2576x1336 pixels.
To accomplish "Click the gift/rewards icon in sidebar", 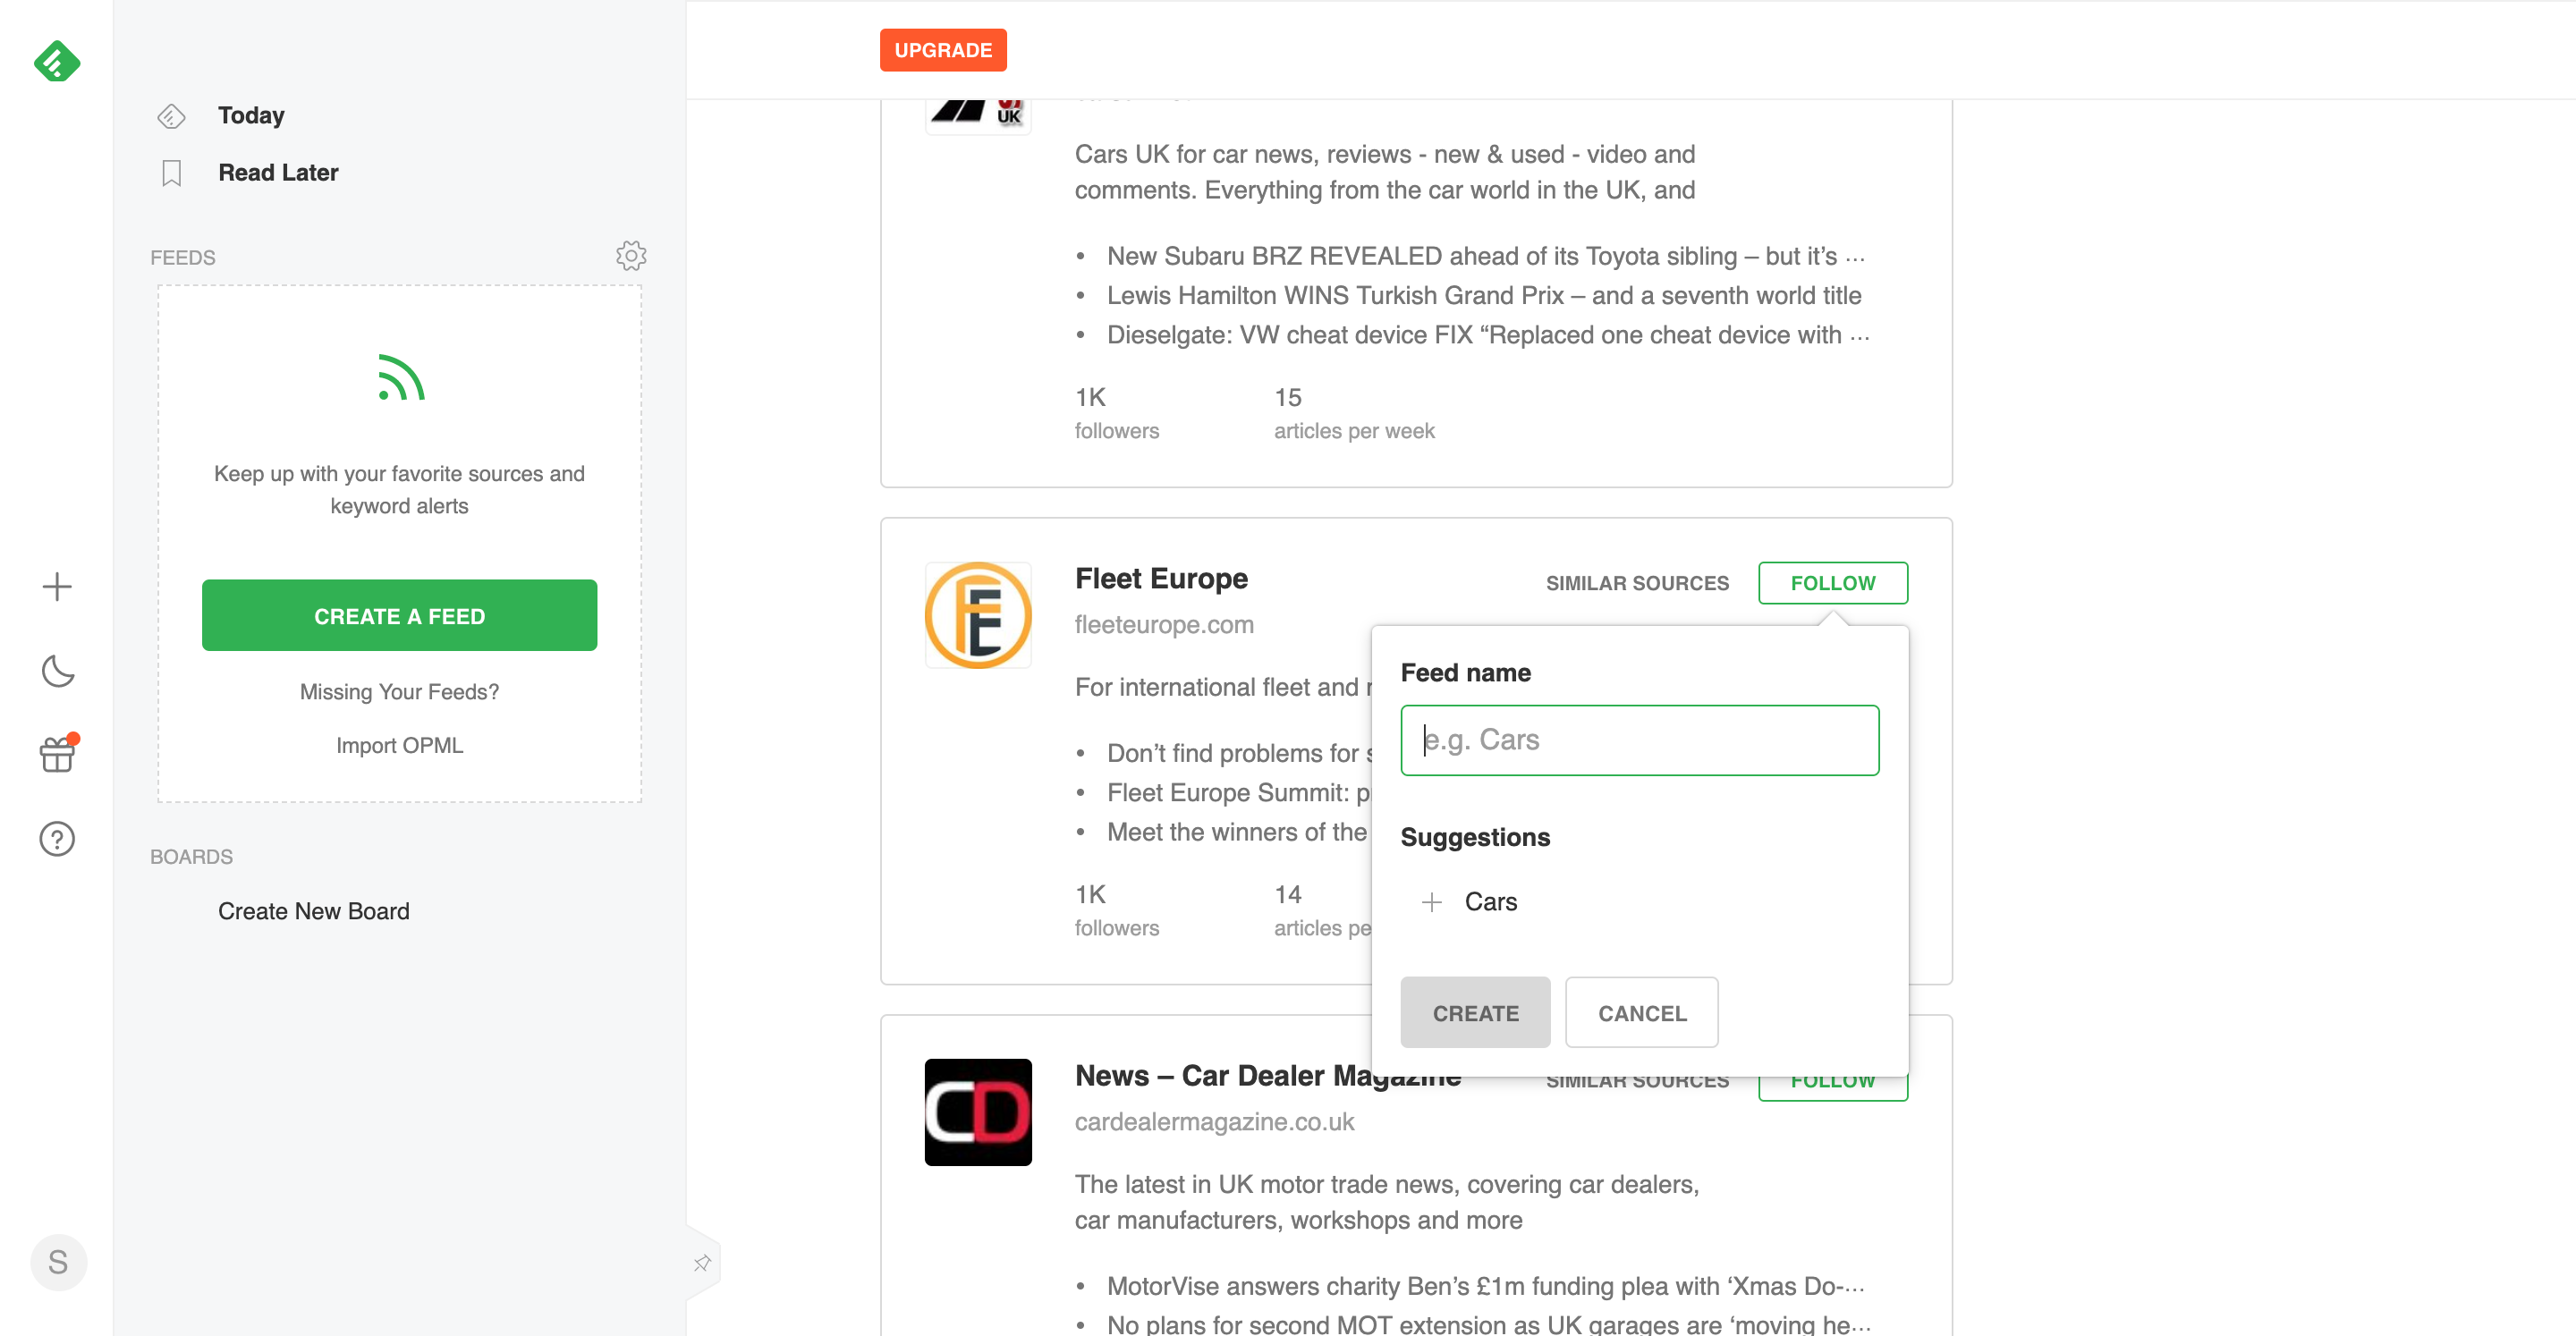I will click(x=56, y=753).
